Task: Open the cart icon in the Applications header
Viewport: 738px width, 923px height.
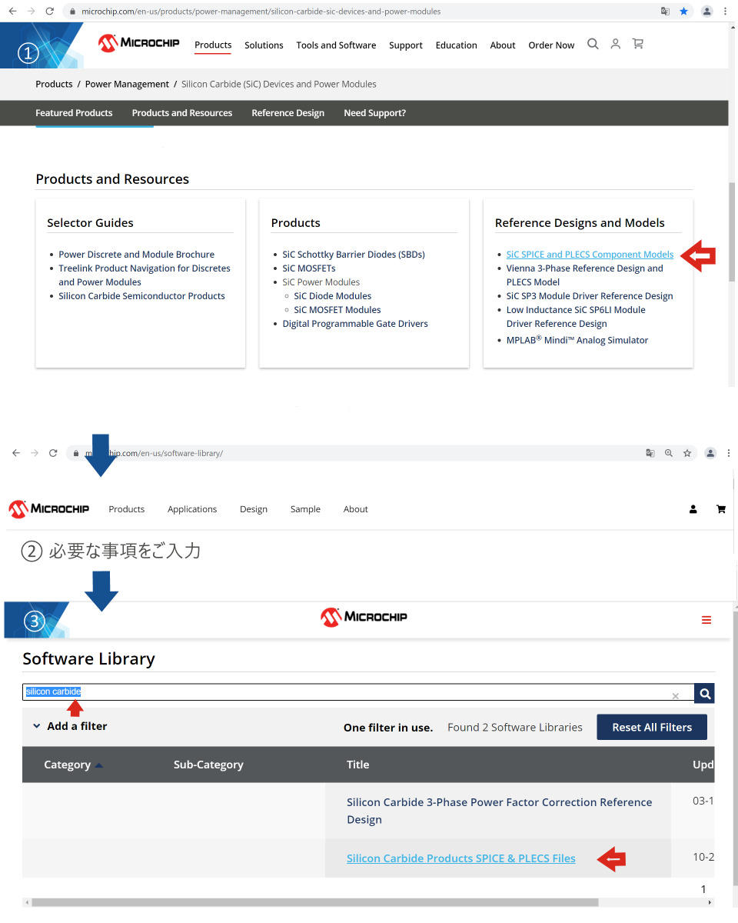Action: pos(721,509)
